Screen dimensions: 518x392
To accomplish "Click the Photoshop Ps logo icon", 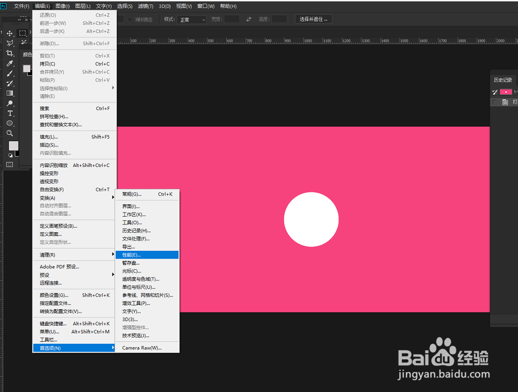I will coord(3,6).
